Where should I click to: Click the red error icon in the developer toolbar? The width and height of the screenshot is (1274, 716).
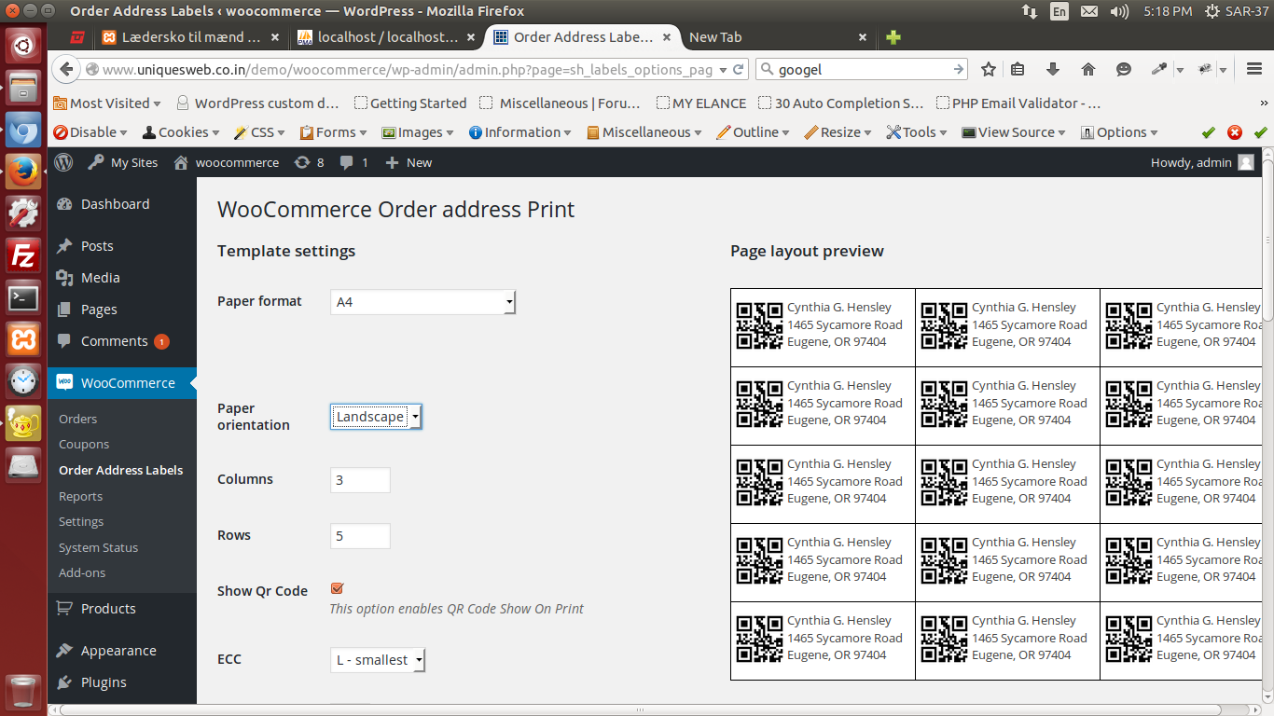(1235, 132)
